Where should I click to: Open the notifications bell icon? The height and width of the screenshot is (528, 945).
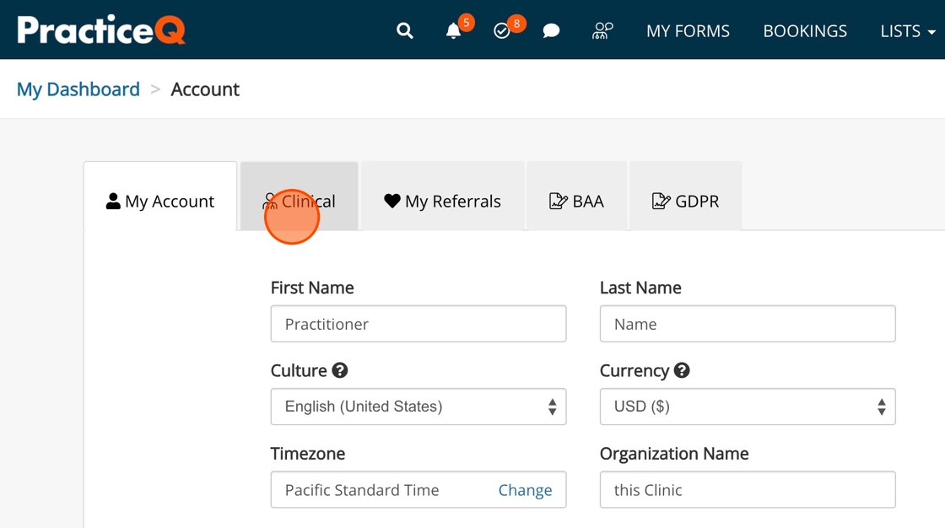click(453, 31)
